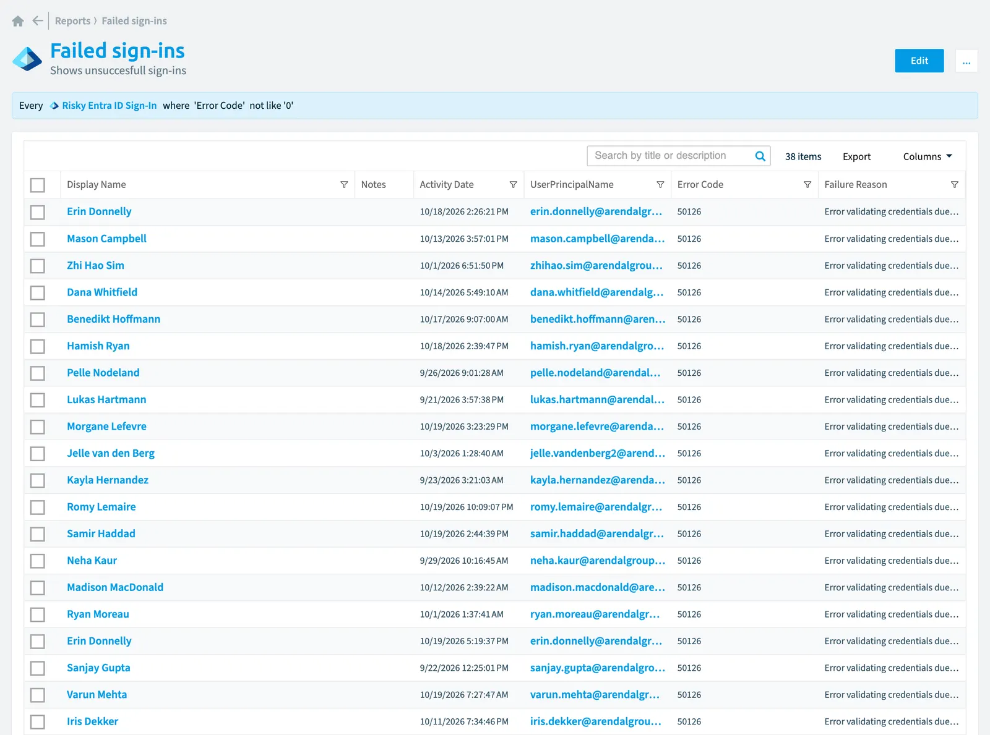The height and width of the screenshot is (735, 990).
Task: Select the 38 items count text
Action: [x=803, y=156]
